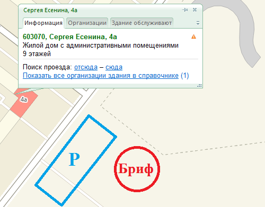Click the 4а building number label
This screenshot has height=207, width=265.
(x=24, y=100)
